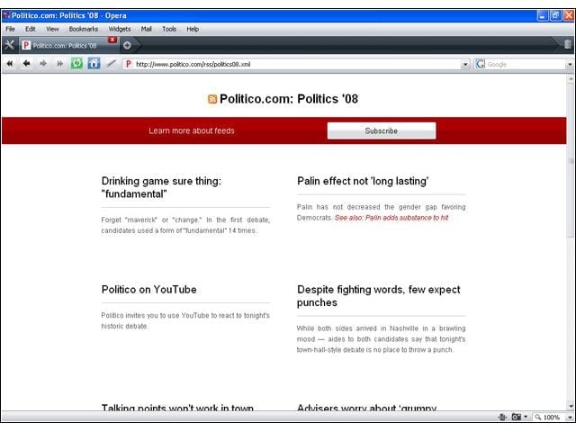Image resolution: width=576 pixels, height=432 pixels.
Task: Click the Subscribe button
Action: point(382,130)
